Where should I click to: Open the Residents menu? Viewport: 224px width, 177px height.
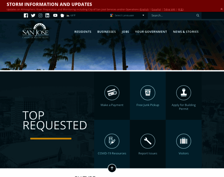point(83,32)
